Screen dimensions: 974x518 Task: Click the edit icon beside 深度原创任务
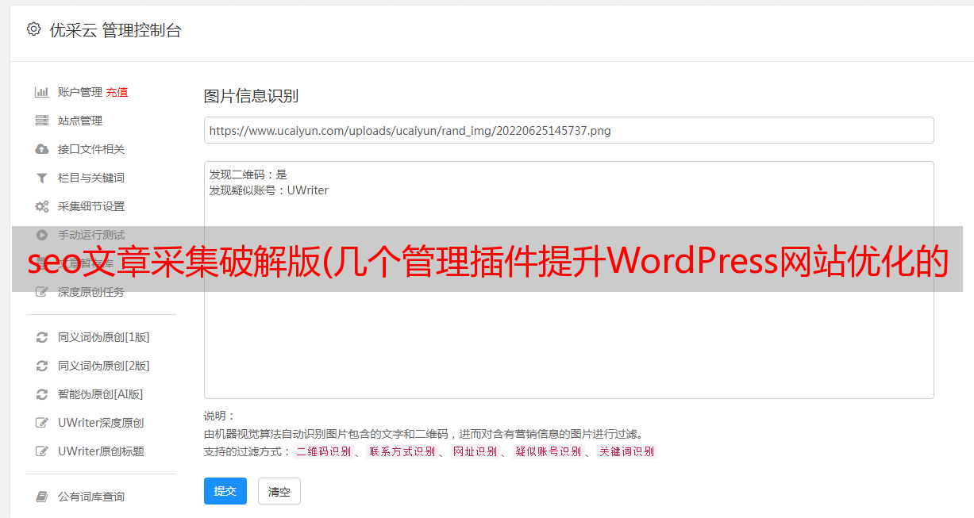click(42, 292)
